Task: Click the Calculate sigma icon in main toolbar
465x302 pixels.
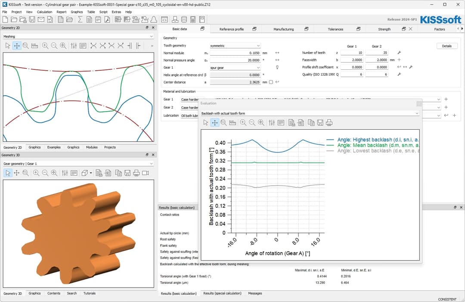Action: [x=80, y=19]
